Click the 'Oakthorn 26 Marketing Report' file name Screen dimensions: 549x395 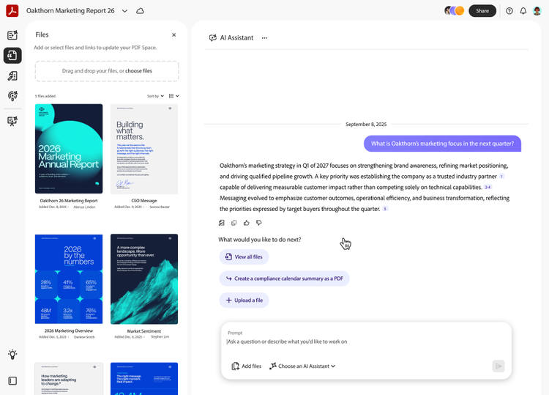[x=69, y=201]
